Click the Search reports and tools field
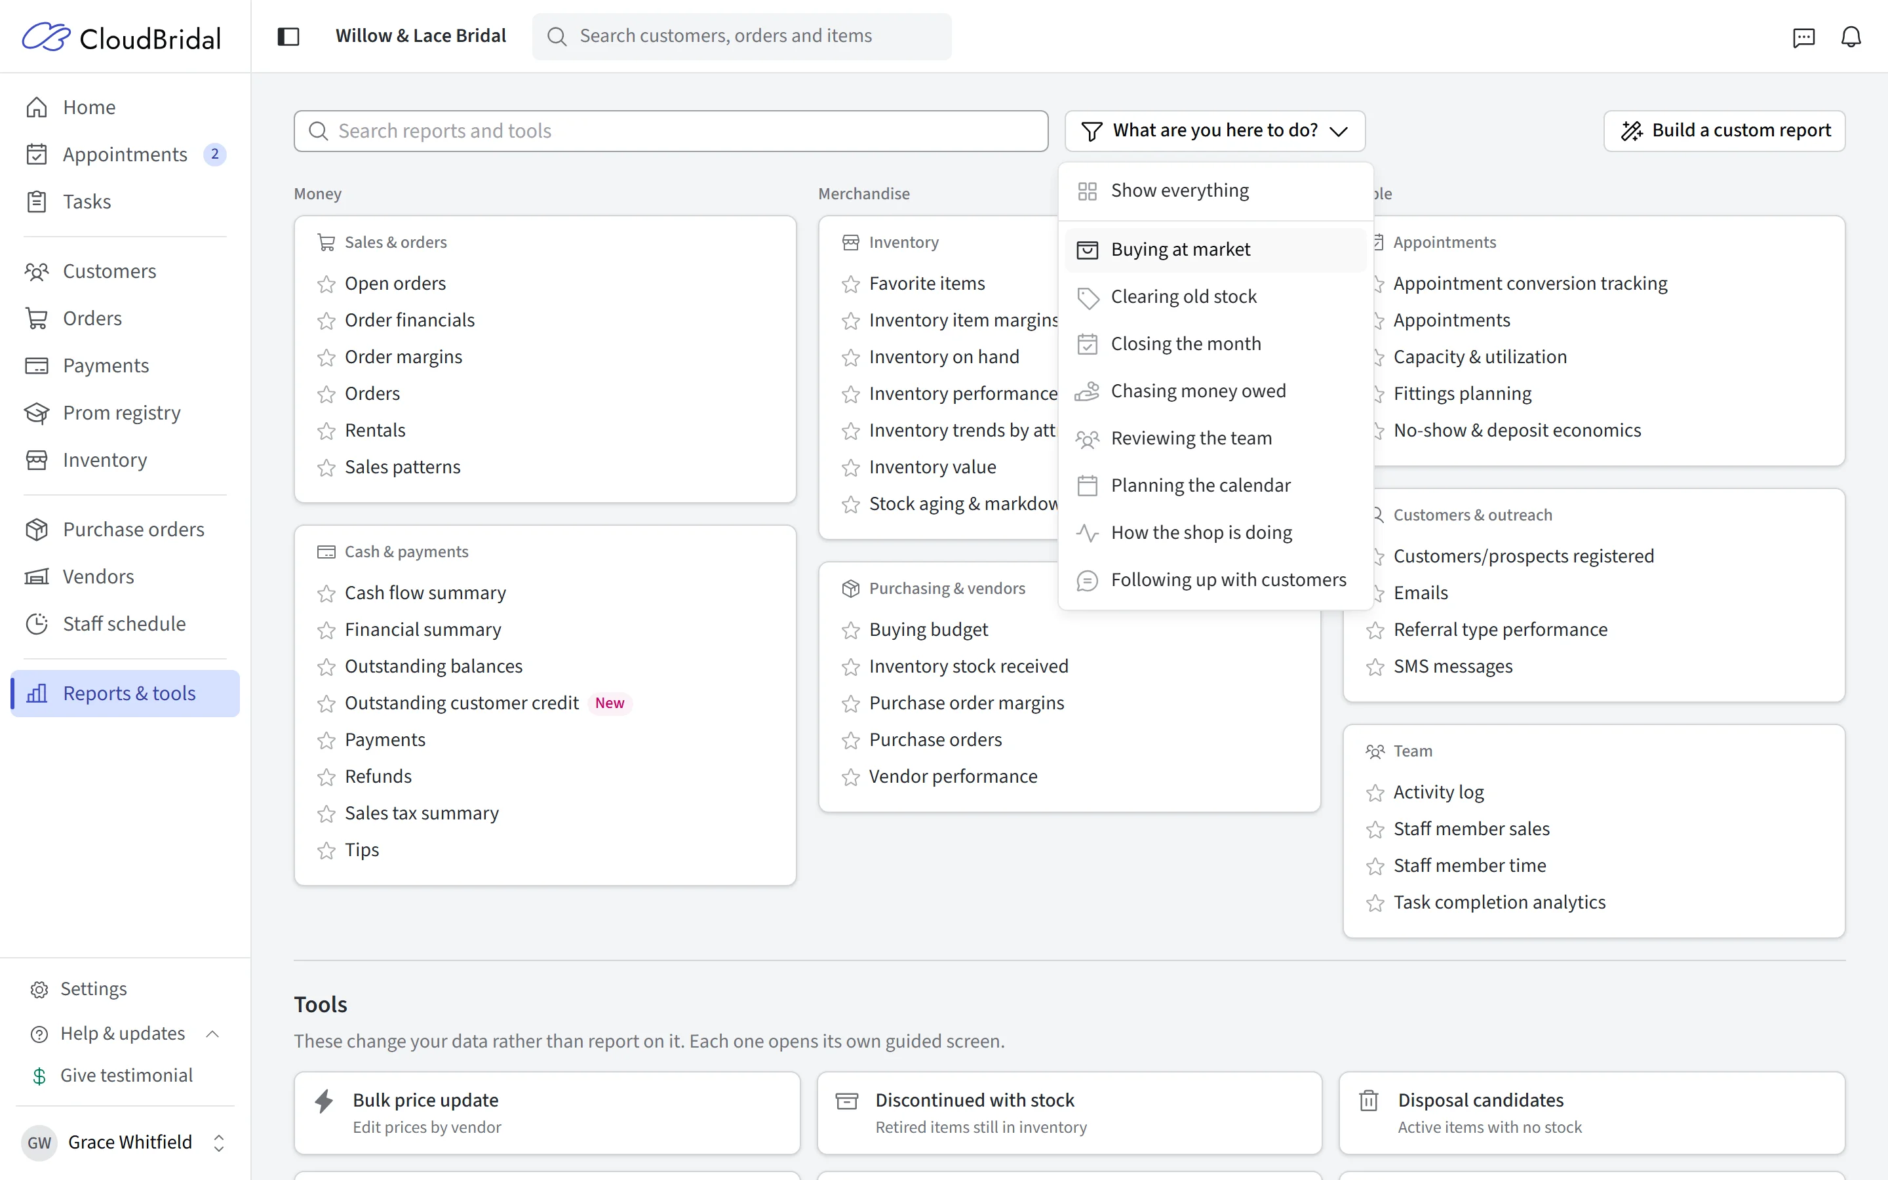The image size is (1888, 1180). (x=671, y=131)
